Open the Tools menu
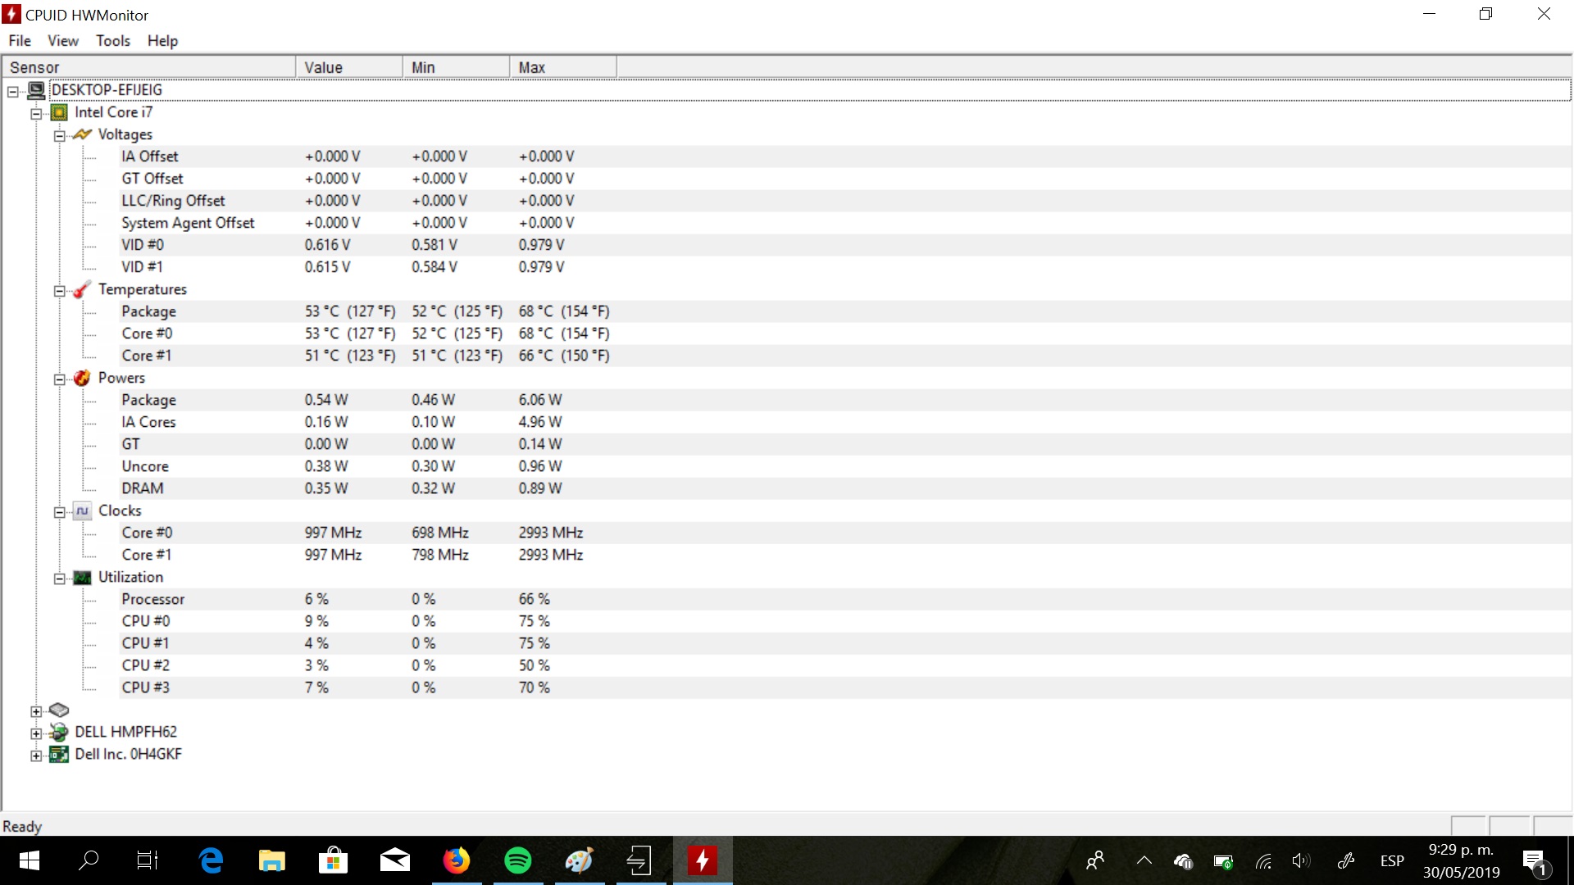The height and width of the screenshot is (885, 1574). [x=113, y=41]
